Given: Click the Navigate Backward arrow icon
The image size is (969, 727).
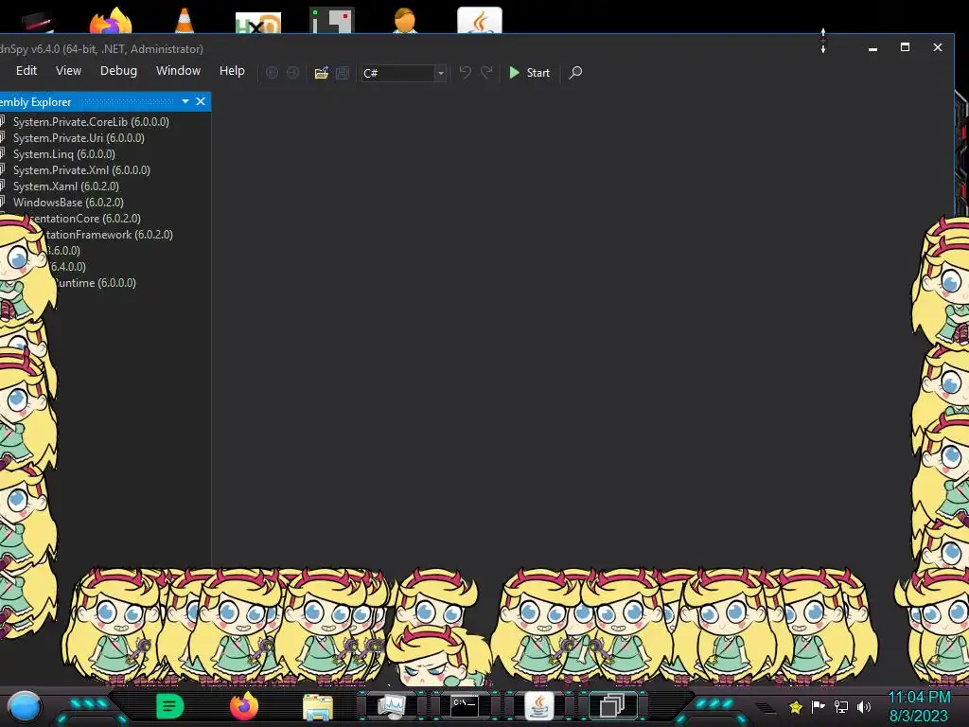Looking at the screenshot, I should coord(272,73).
